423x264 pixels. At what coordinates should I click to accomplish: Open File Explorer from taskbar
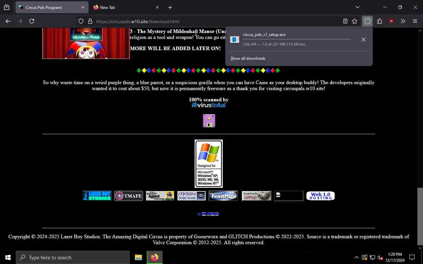pyautogui.click(x=138, y=257)
